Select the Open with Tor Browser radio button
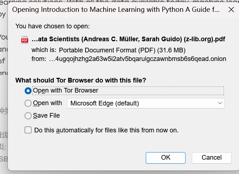The image size is (239, 174). pyautogui.click(x=28, y=91)
